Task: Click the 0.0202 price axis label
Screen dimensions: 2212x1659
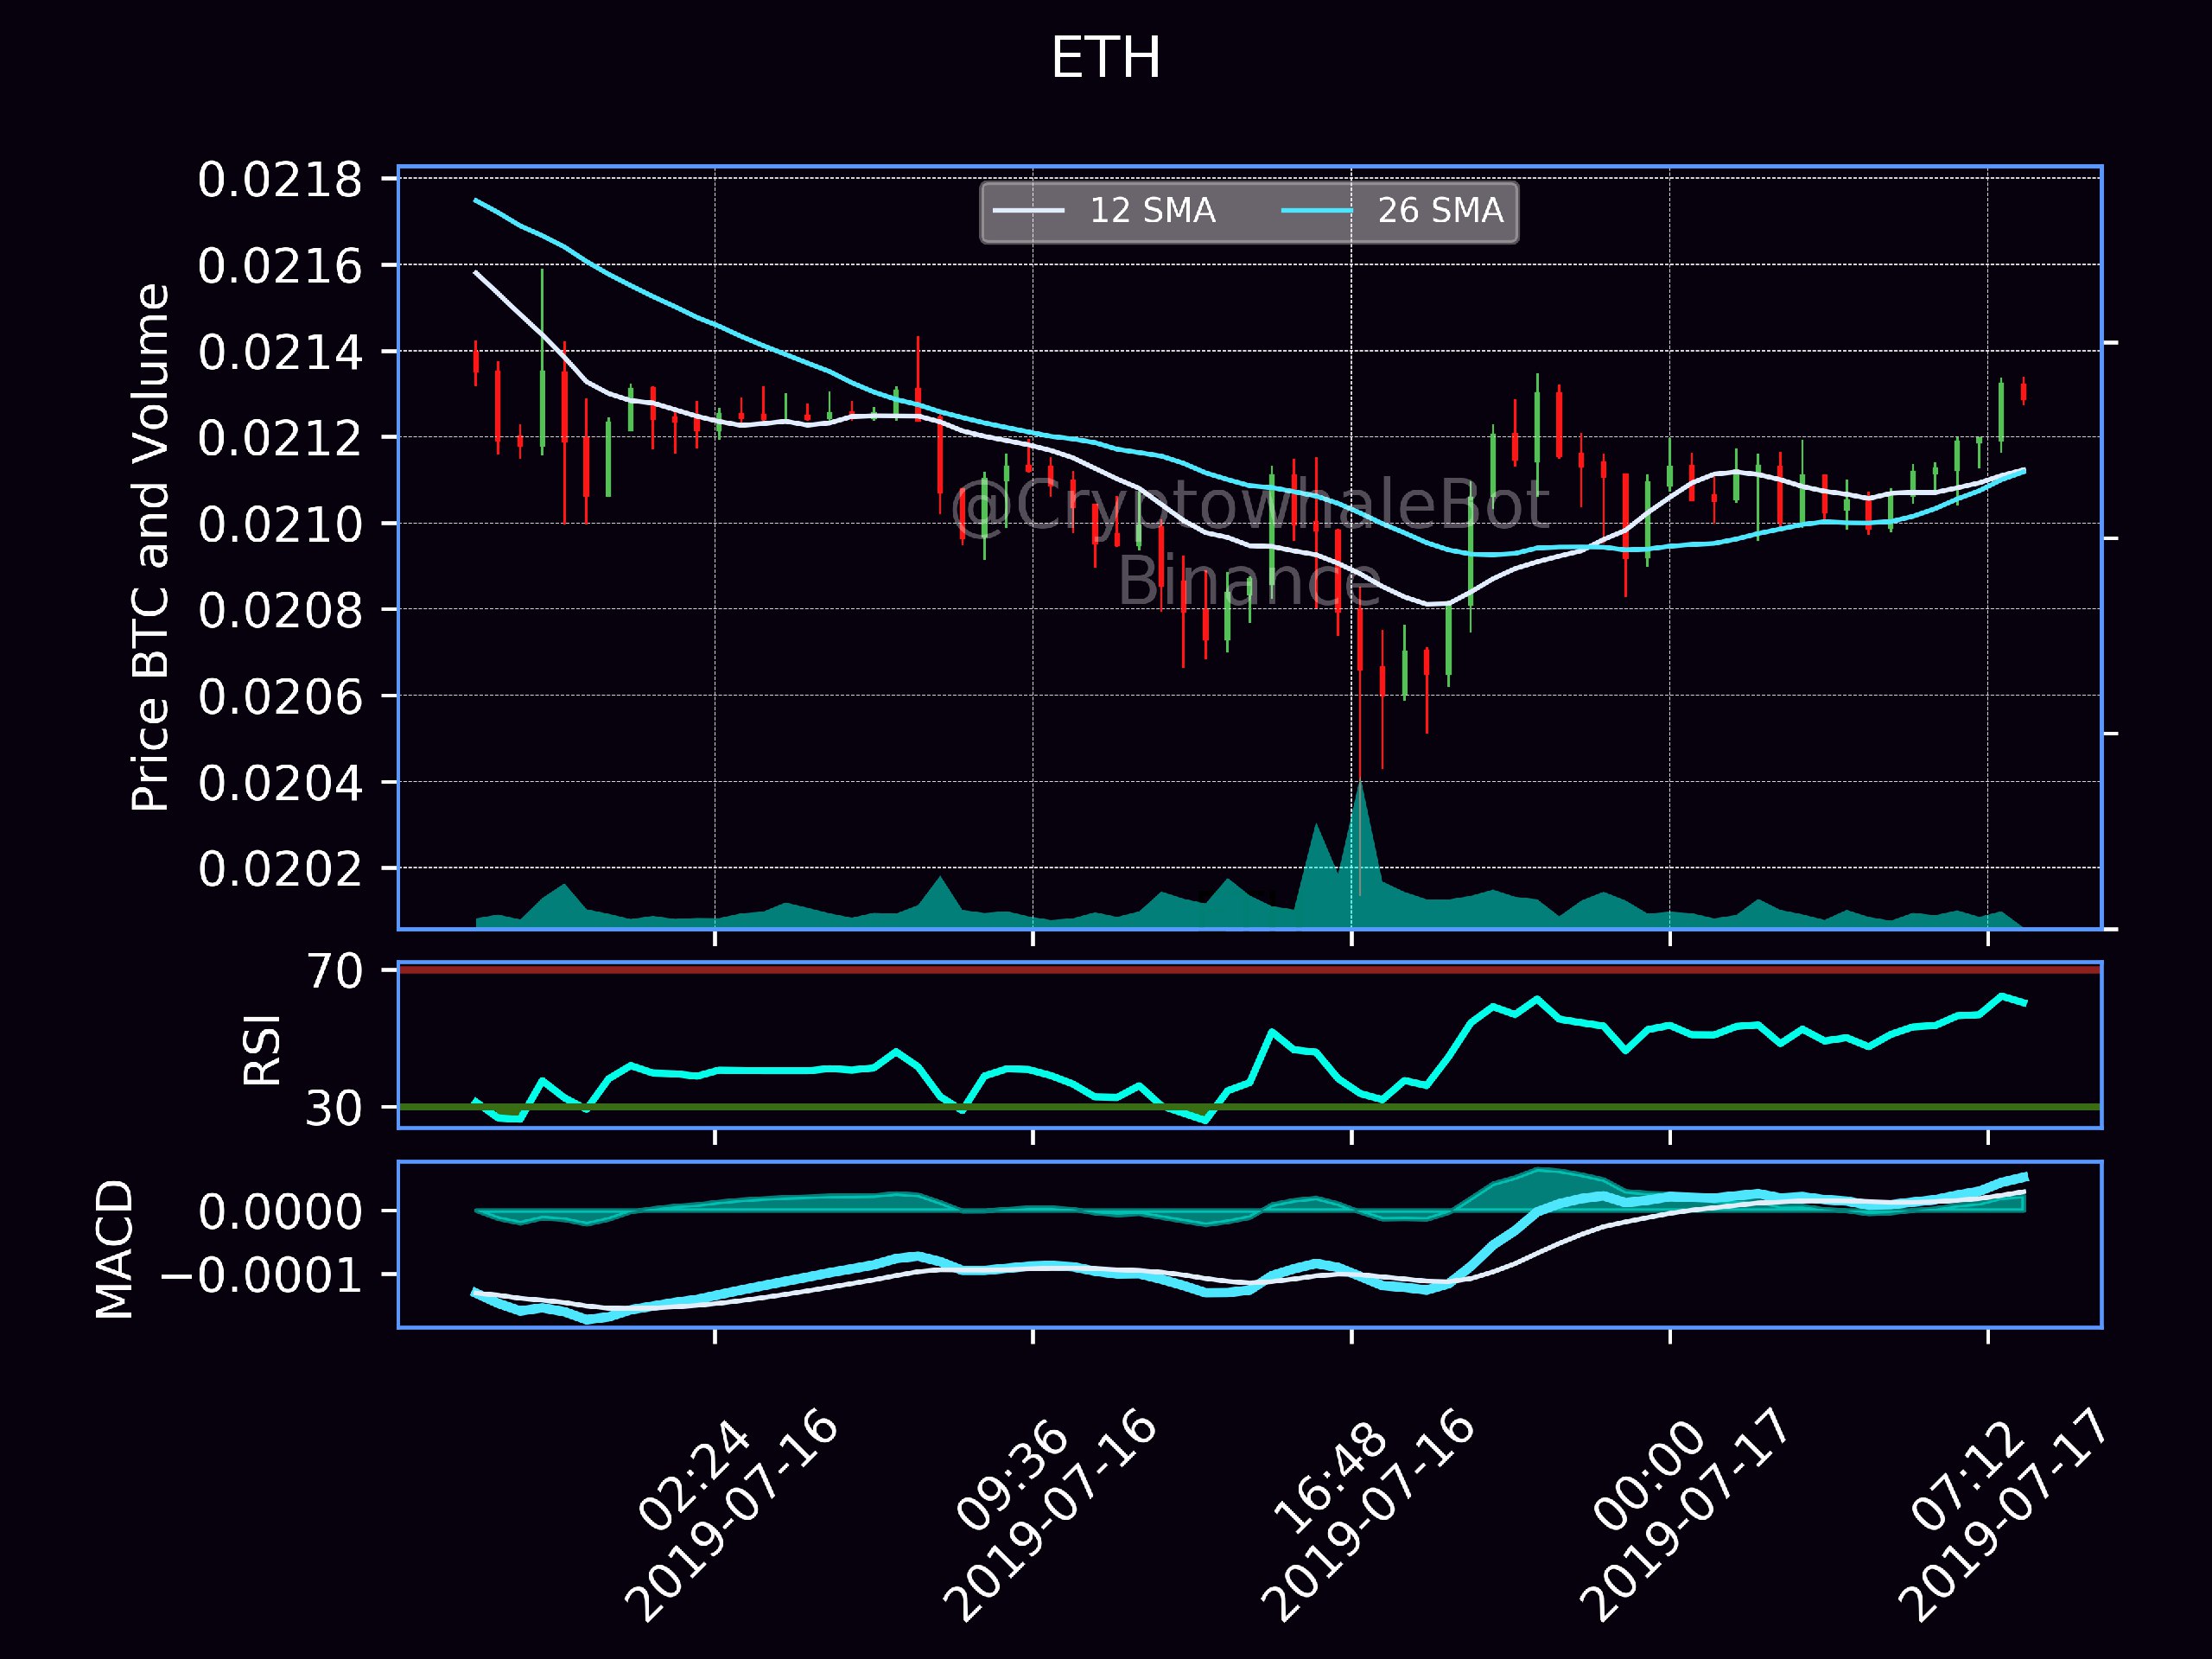Action: click(x=280, y=868)
